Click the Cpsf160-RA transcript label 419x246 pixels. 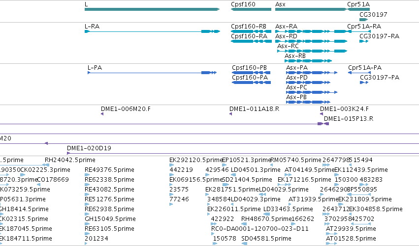pyautogui.click(x=249, y=36)
